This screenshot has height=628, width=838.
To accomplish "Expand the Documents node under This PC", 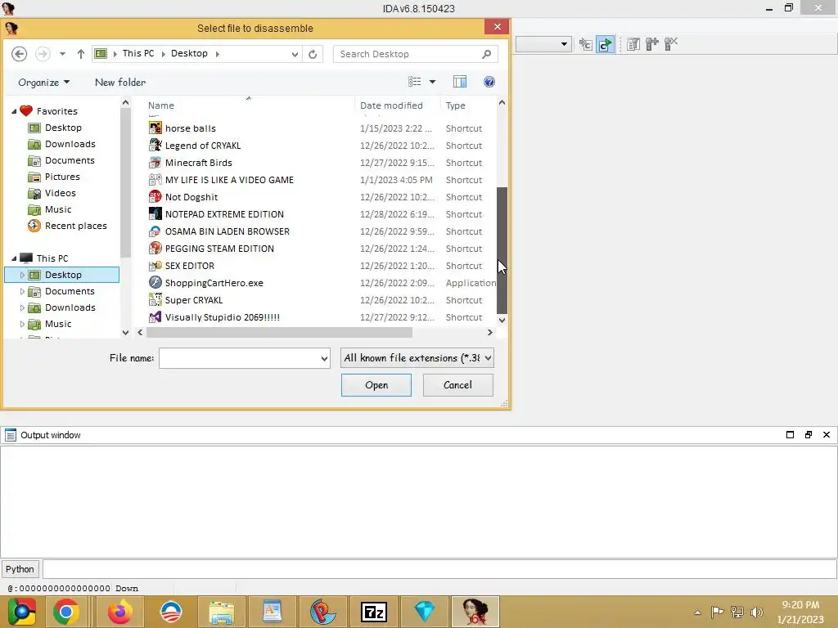I will [x=22, y=291].
